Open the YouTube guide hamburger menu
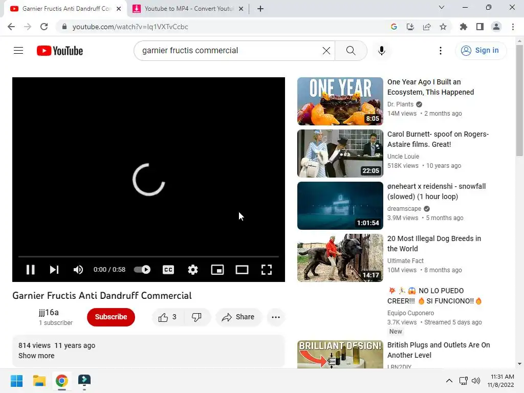524x393 pixels. (x=18, y=51)
